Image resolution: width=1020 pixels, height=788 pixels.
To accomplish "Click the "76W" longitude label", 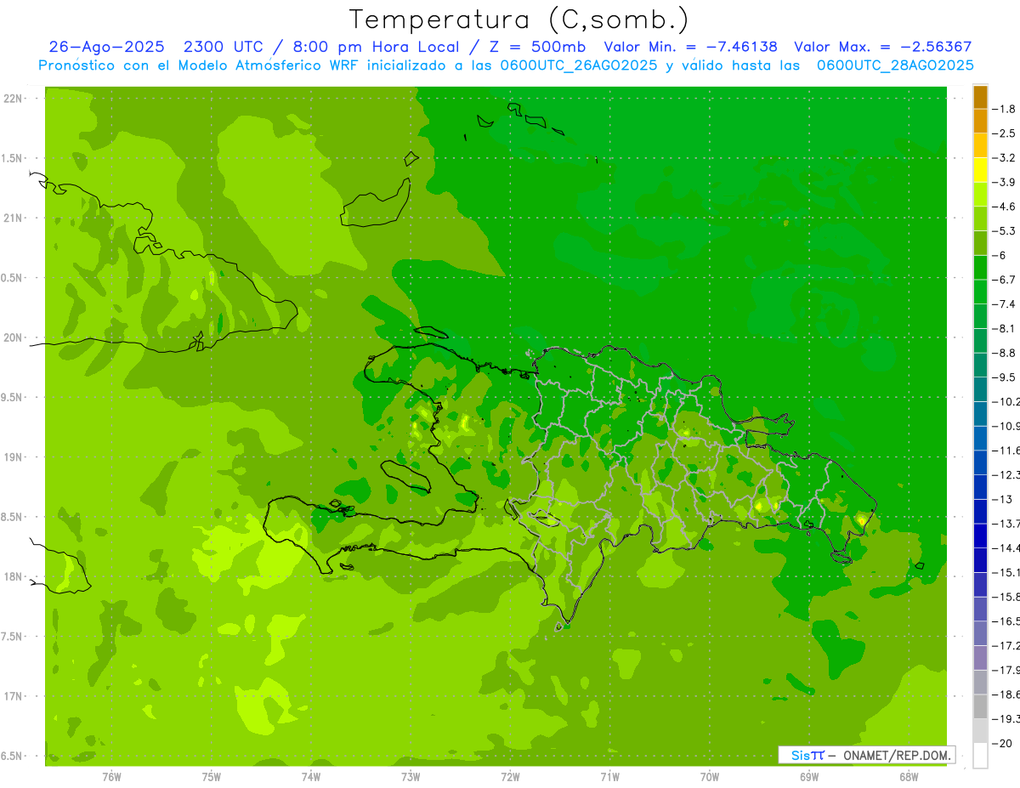I will (x=111, y=777).
